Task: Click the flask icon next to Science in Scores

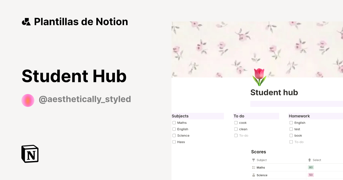Action: pyautogui.click(x=253, y=175)
